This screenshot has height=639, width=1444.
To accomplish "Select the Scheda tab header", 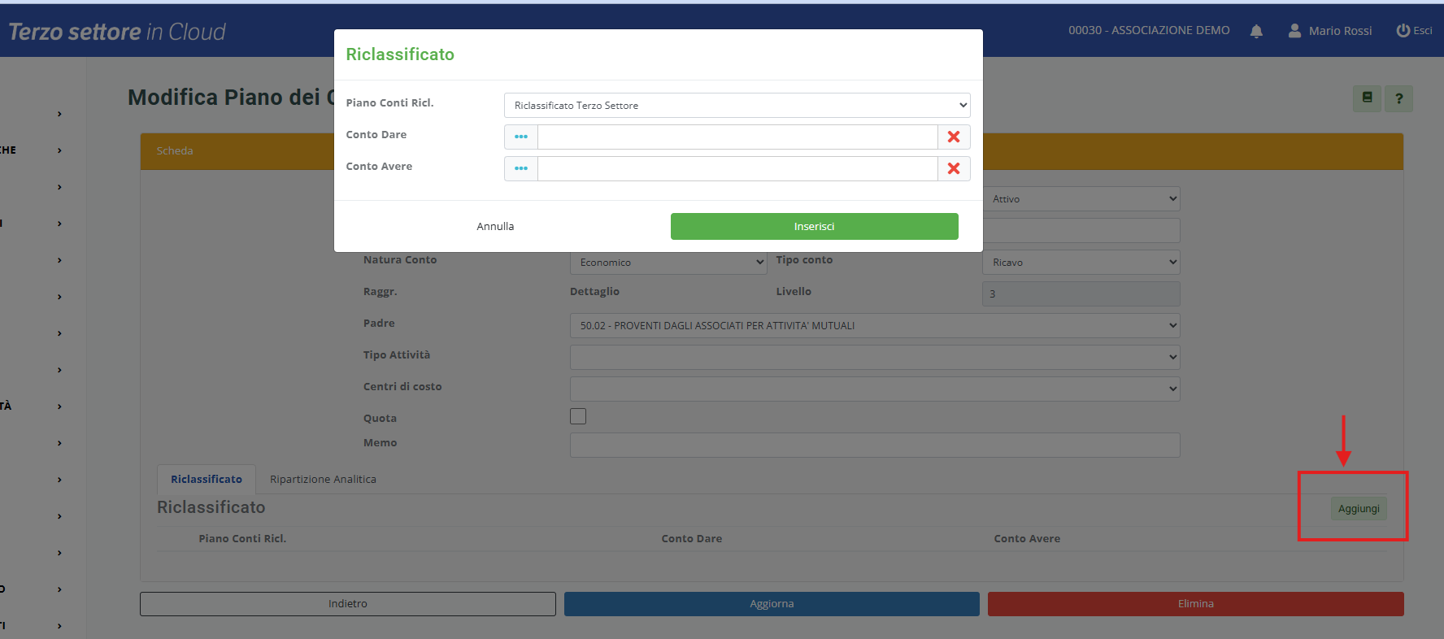I will pyautogui.click(x=175, y=150).
